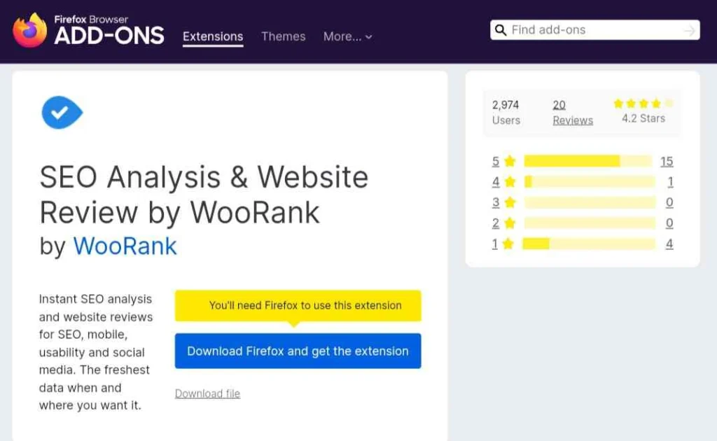The width and height of the screenshot is (717, 441).
Task: Click the star icon in 2-star row
Action: 510,223
